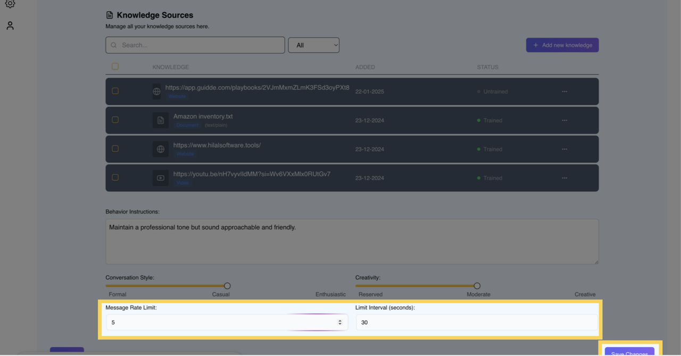Screen dimensions: 681x356
Task: Click the Document tag under Amazon inventory.txt
Action: click(x=187, y=125)
